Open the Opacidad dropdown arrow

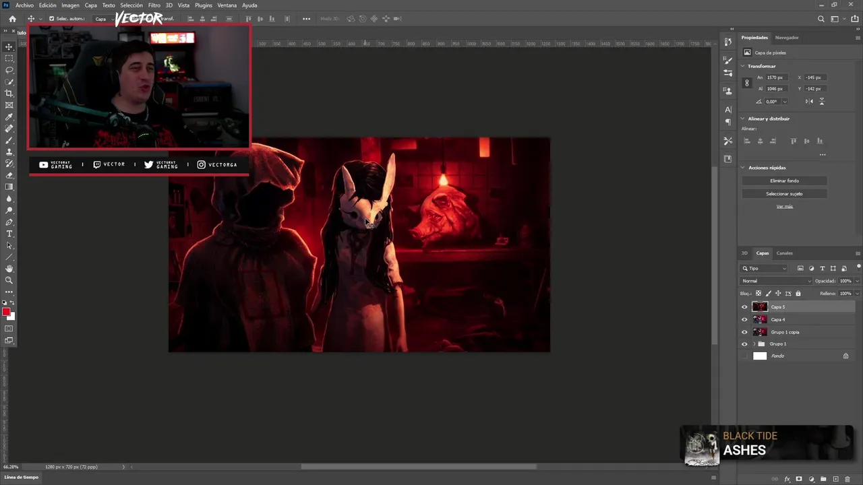[857, 281]
